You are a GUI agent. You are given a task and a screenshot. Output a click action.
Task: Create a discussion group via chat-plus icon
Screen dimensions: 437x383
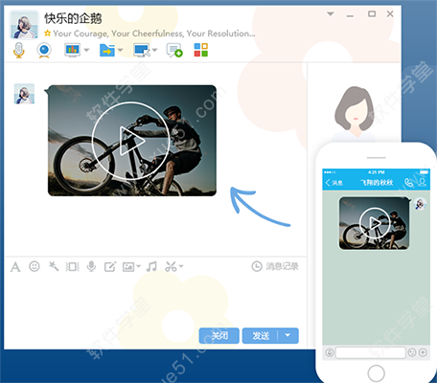pyautogui.click(x=174, y=51)
